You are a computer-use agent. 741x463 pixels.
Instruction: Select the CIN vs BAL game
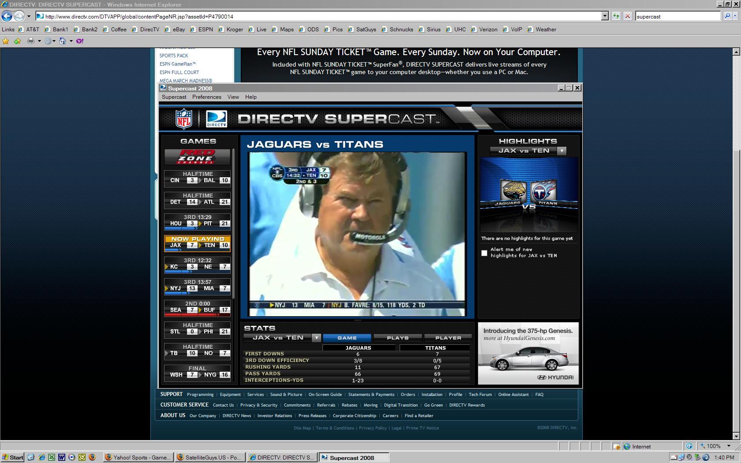point(197,178)
